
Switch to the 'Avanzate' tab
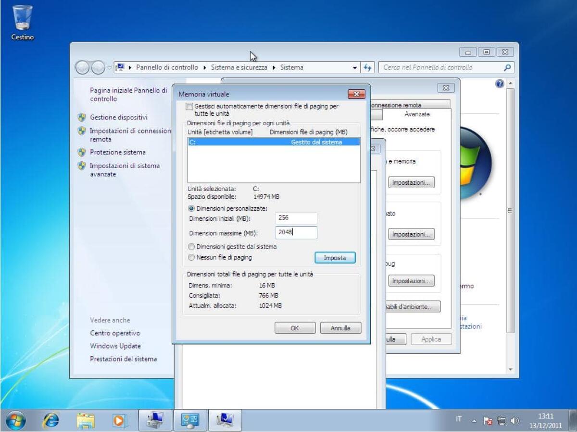click(x=416, y=114)
